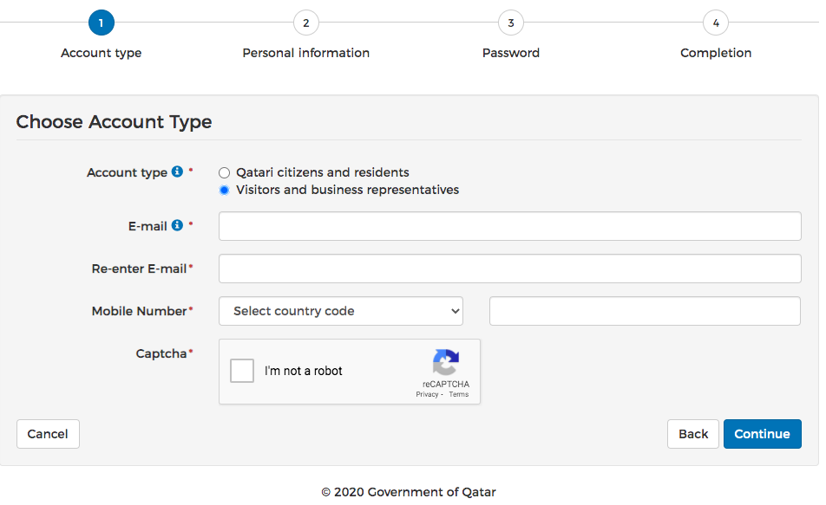Screen dimensions: 826x505
Task: Click the Cancel button
Action: point(48,434)
